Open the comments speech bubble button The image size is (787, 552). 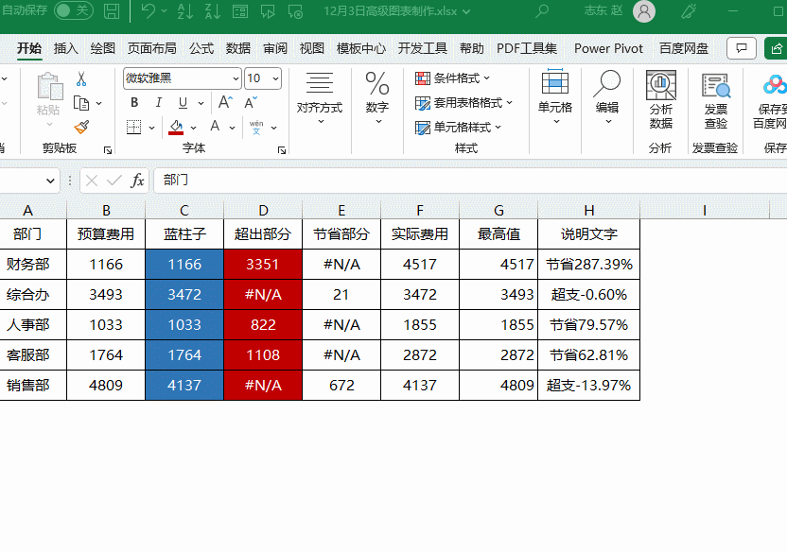point(742,48)
